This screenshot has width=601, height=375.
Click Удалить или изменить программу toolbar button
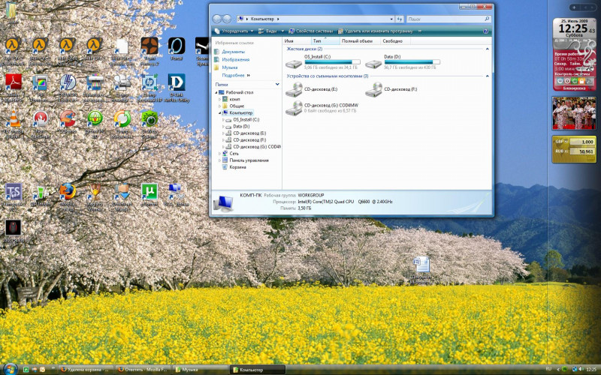pyautogui.click(x=376, y=31)
